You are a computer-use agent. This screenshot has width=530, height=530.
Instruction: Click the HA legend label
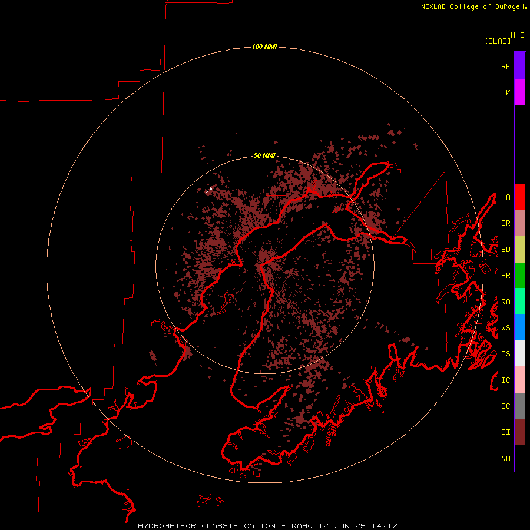point(505,197)
